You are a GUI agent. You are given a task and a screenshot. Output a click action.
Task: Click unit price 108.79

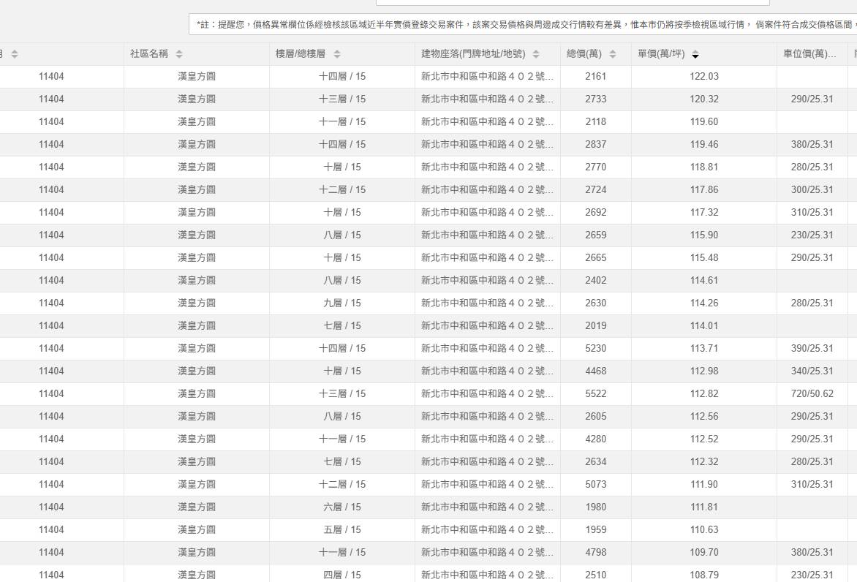click(704, 575)
